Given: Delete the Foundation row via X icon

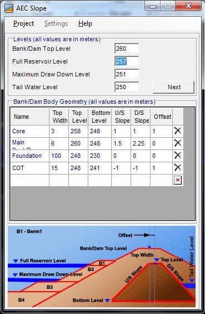Looking at the screenshot, I should [x=177, y=156].
